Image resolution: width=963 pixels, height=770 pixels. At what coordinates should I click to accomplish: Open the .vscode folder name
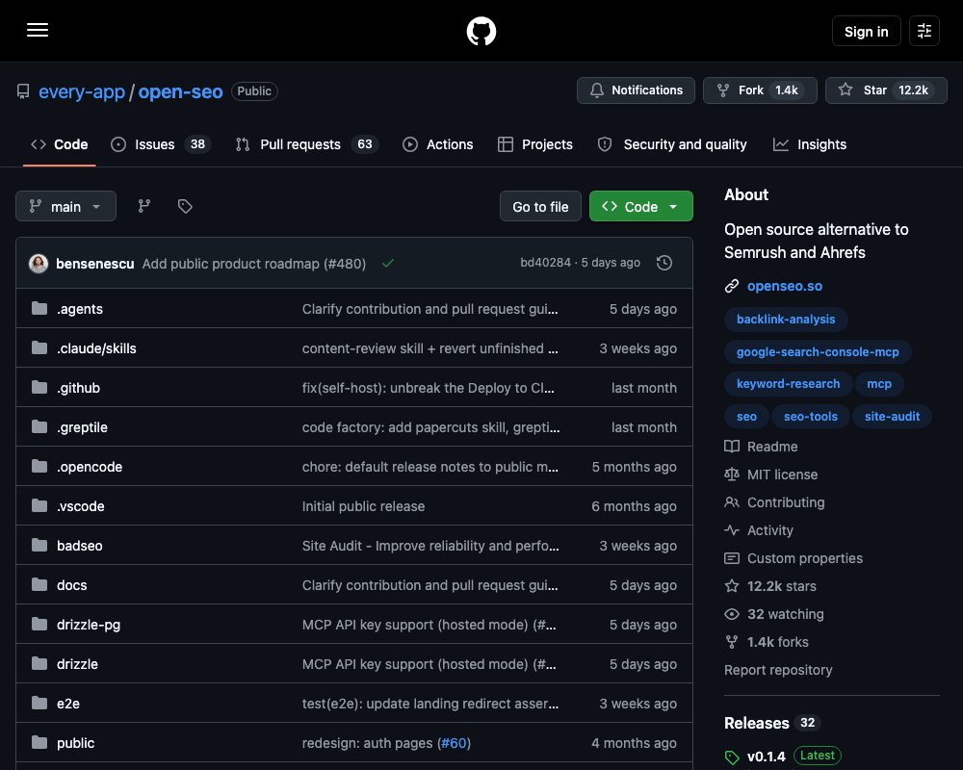coord(81,506)
